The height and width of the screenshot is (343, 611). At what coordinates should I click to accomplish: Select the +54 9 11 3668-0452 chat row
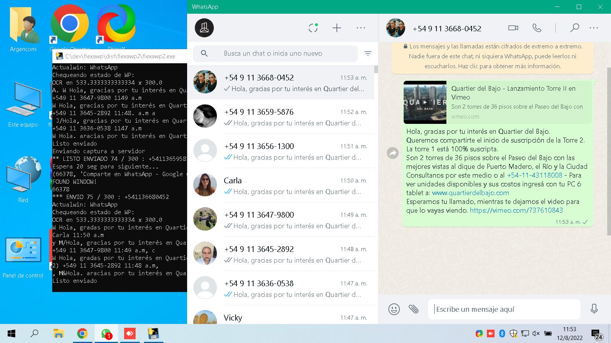[x=281, y=82]
